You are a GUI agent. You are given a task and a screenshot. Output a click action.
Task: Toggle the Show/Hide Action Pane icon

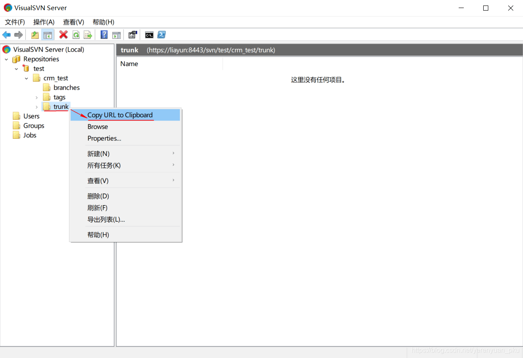116,35
